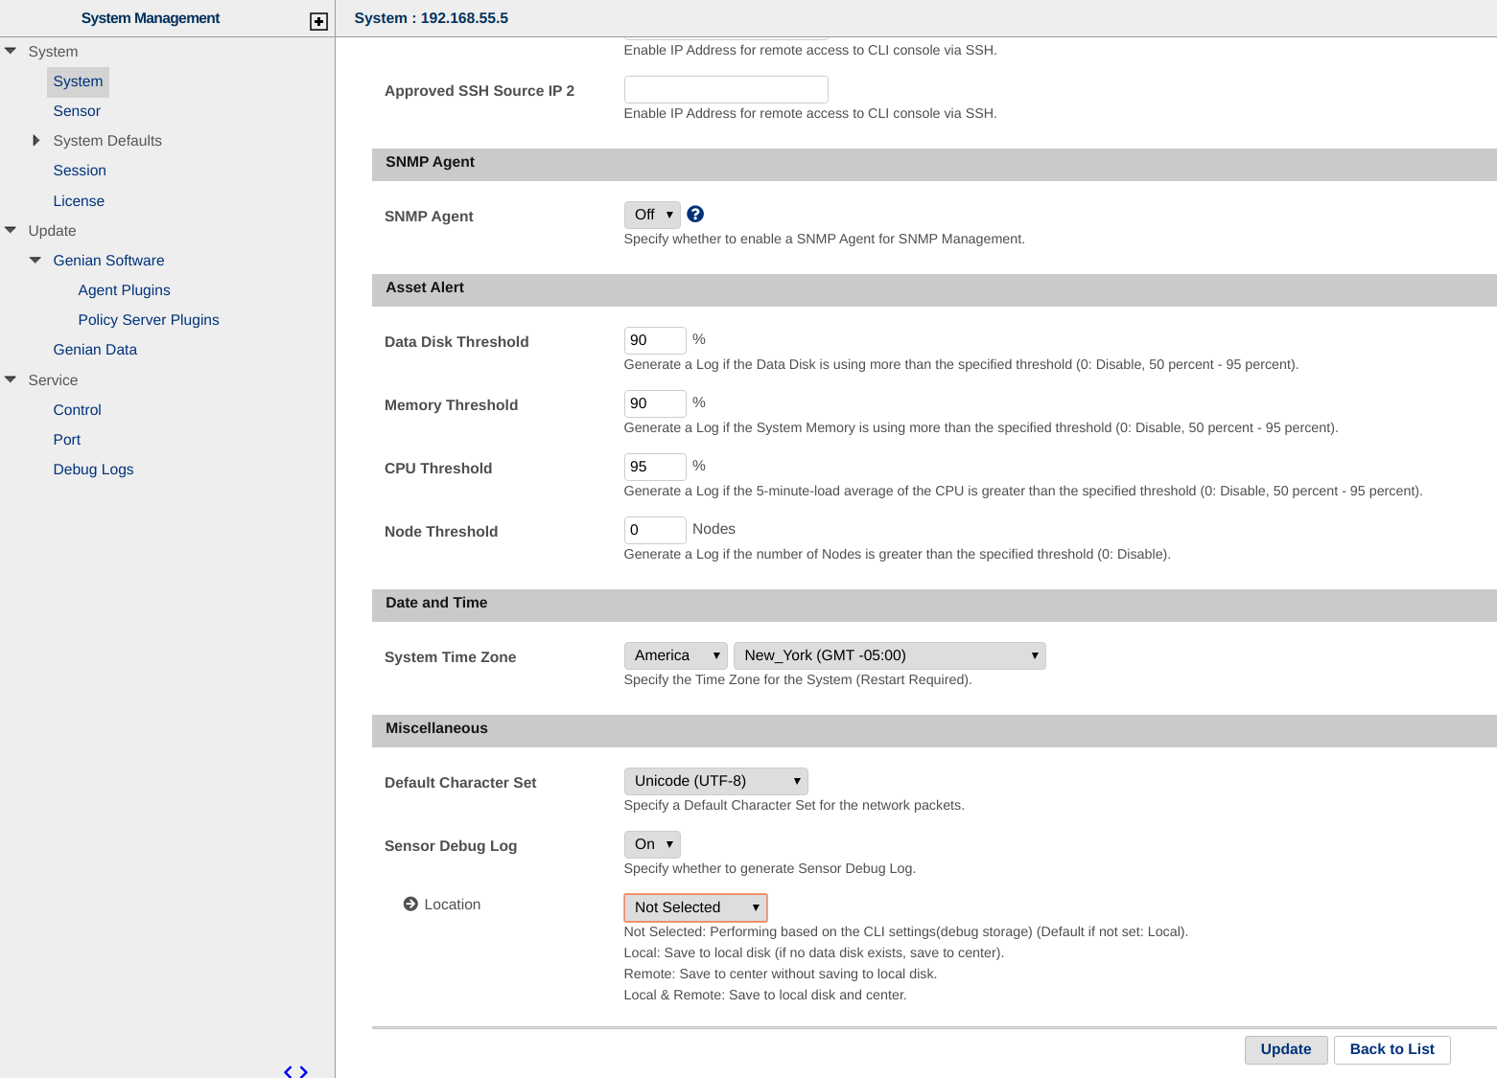Open the Location Not Selected dropdown

tap(695, 907)
